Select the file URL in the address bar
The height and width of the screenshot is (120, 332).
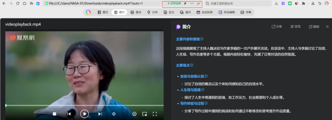pos(96,3)
